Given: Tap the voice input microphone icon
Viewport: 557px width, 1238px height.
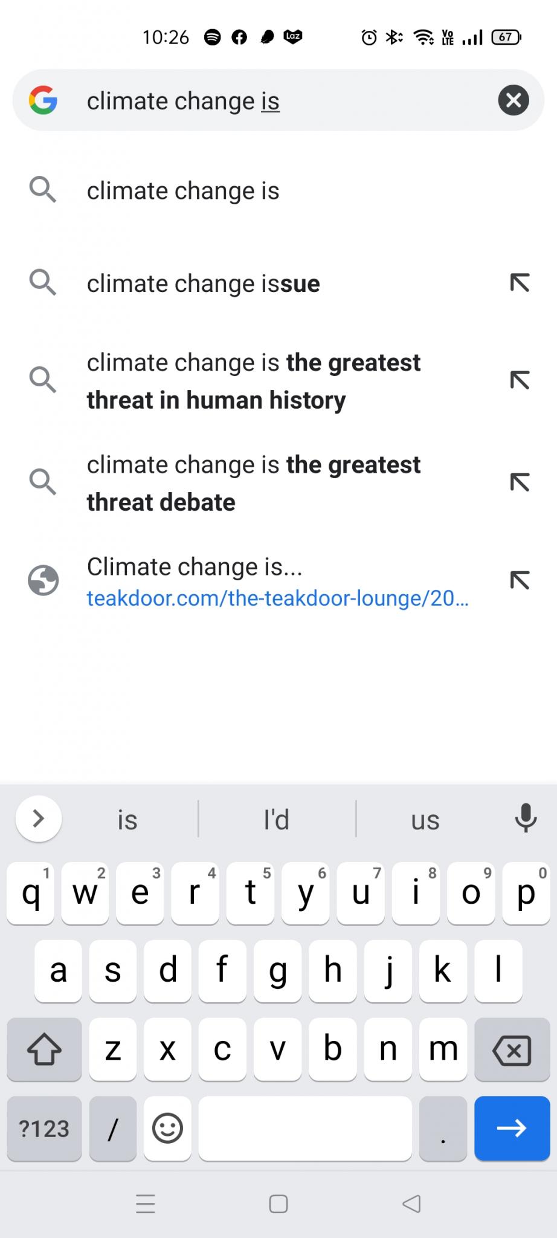Looking at the screenshot, I should (x=526, y=818).
